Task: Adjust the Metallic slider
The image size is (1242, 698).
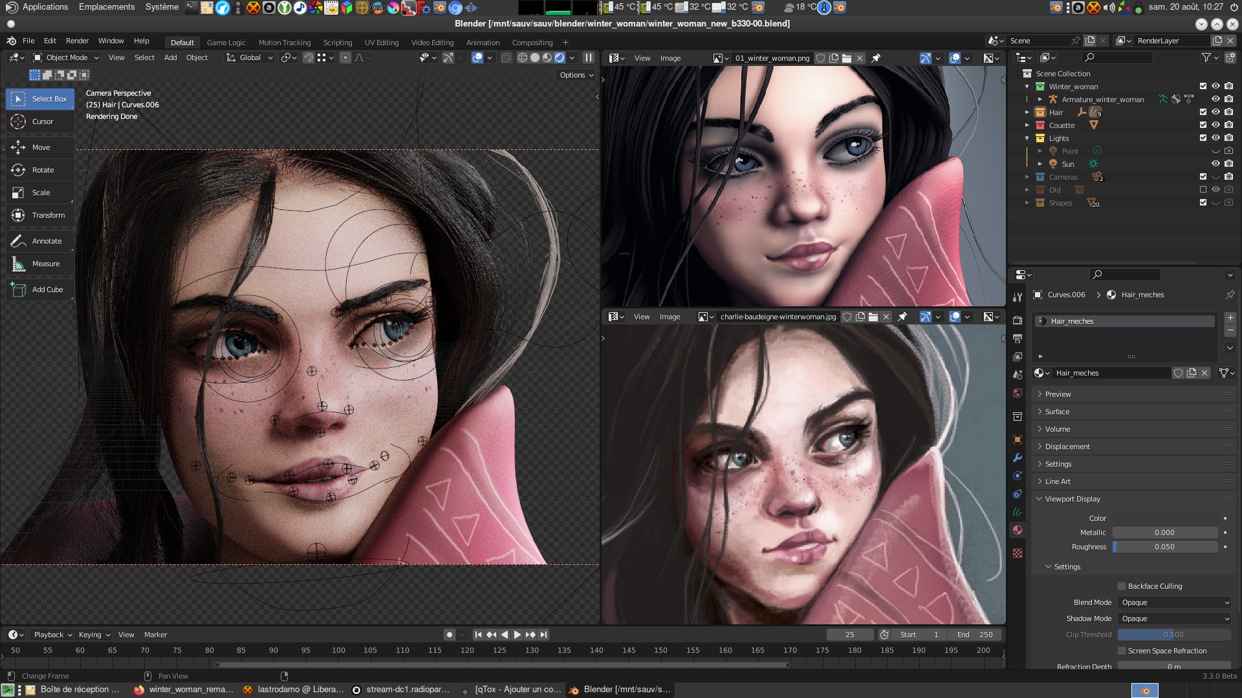Action: (x=1164, y=533)
